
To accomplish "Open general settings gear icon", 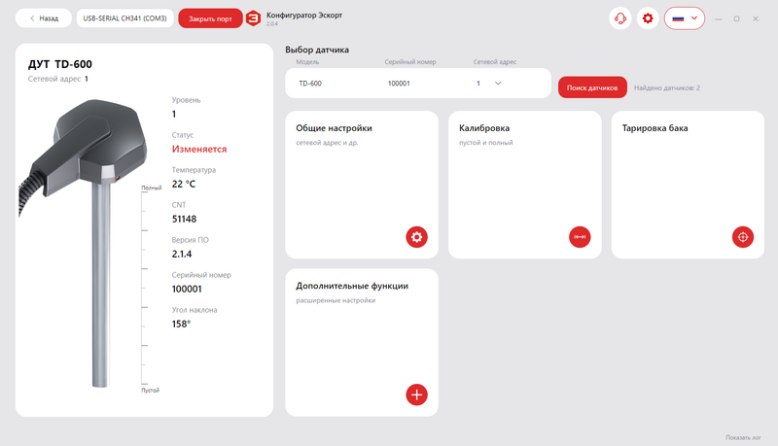I will [x=416, y=237].
